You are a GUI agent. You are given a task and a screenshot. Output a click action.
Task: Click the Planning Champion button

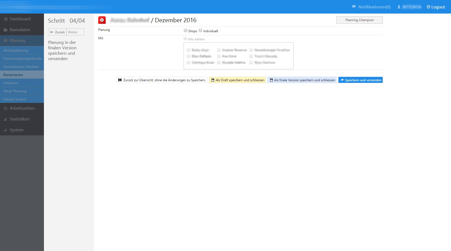coord(359,20)
